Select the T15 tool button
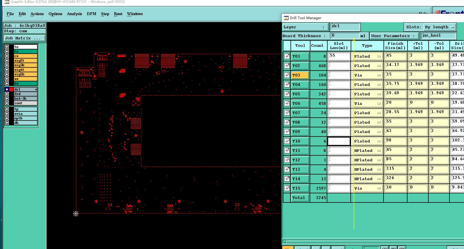Image resolution: width=464 pixels, height=249 pixels. pyautogui.click(x=300, y=188)
